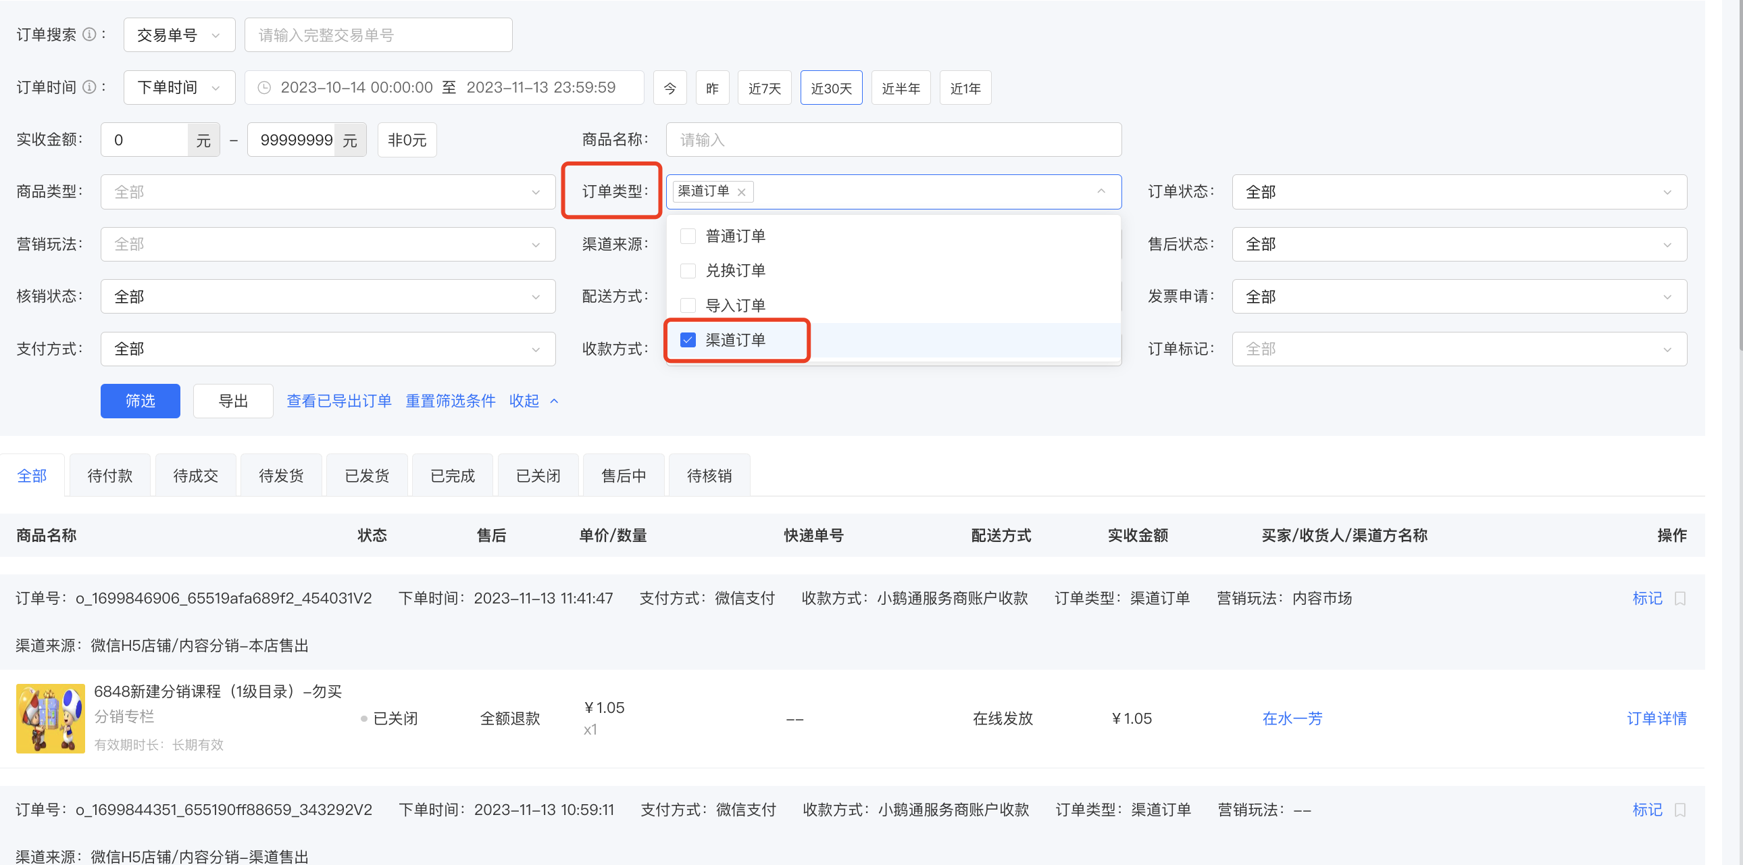Switch to the 售后中 tab
The image size is (1743, 865).
tap(624, 476)
